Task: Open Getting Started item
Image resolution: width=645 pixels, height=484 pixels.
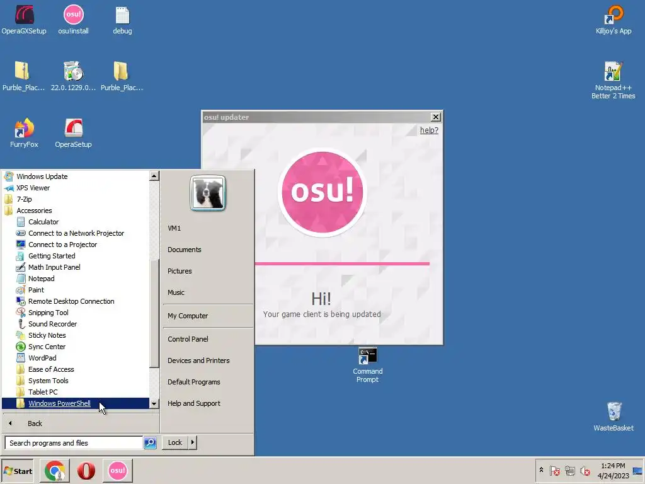Action: [76, 256]
